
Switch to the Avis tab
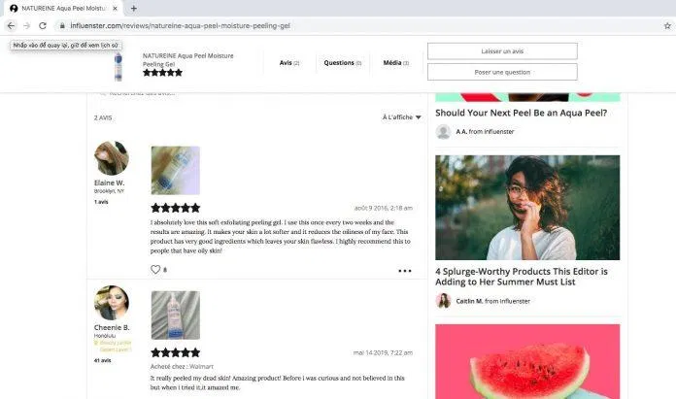289,63
